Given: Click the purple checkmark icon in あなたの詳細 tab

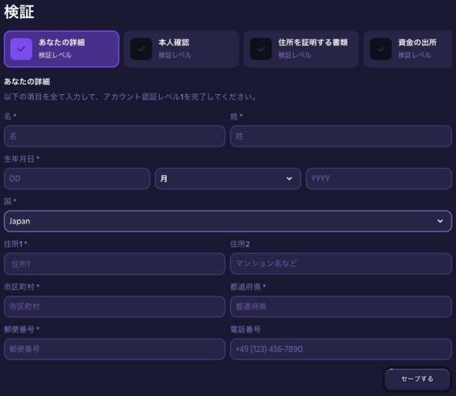Looking at the screenshot, I should [21, 49].
